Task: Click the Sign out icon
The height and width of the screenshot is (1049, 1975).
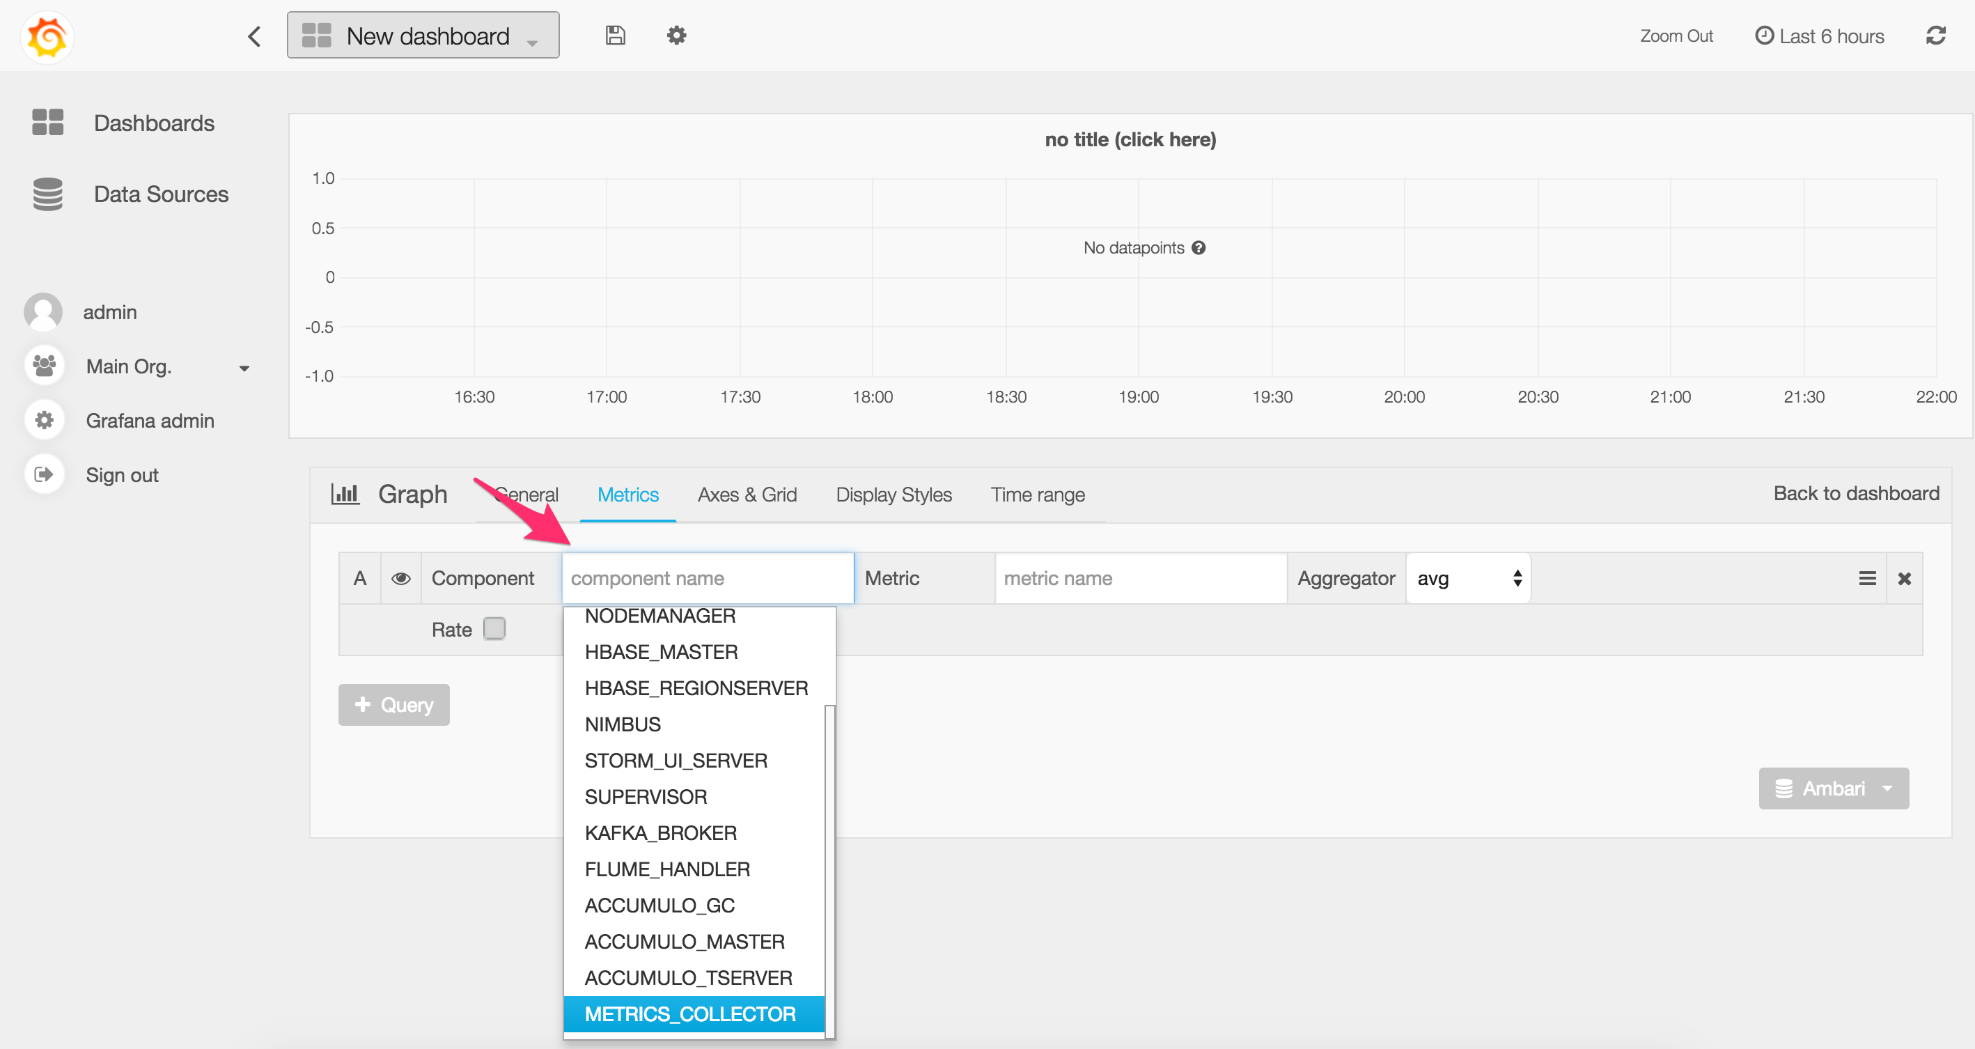Action: click(x=45, y=474)
